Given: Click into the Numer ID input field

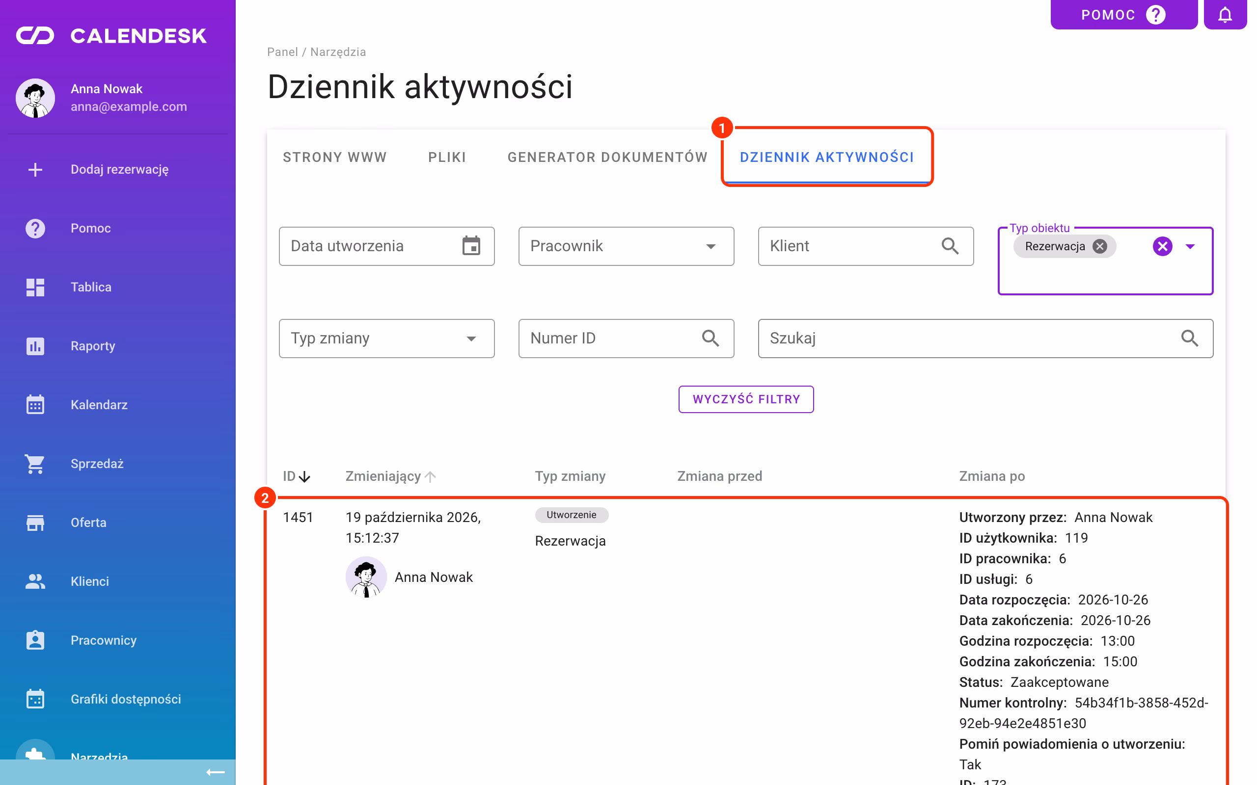Looking at the screenshot, I should click(x=626, y=339).
